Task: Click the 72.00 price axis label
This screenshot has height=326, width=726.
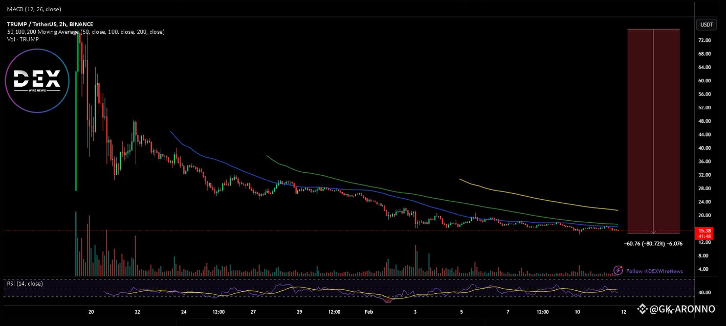Action: click(704, 40)
